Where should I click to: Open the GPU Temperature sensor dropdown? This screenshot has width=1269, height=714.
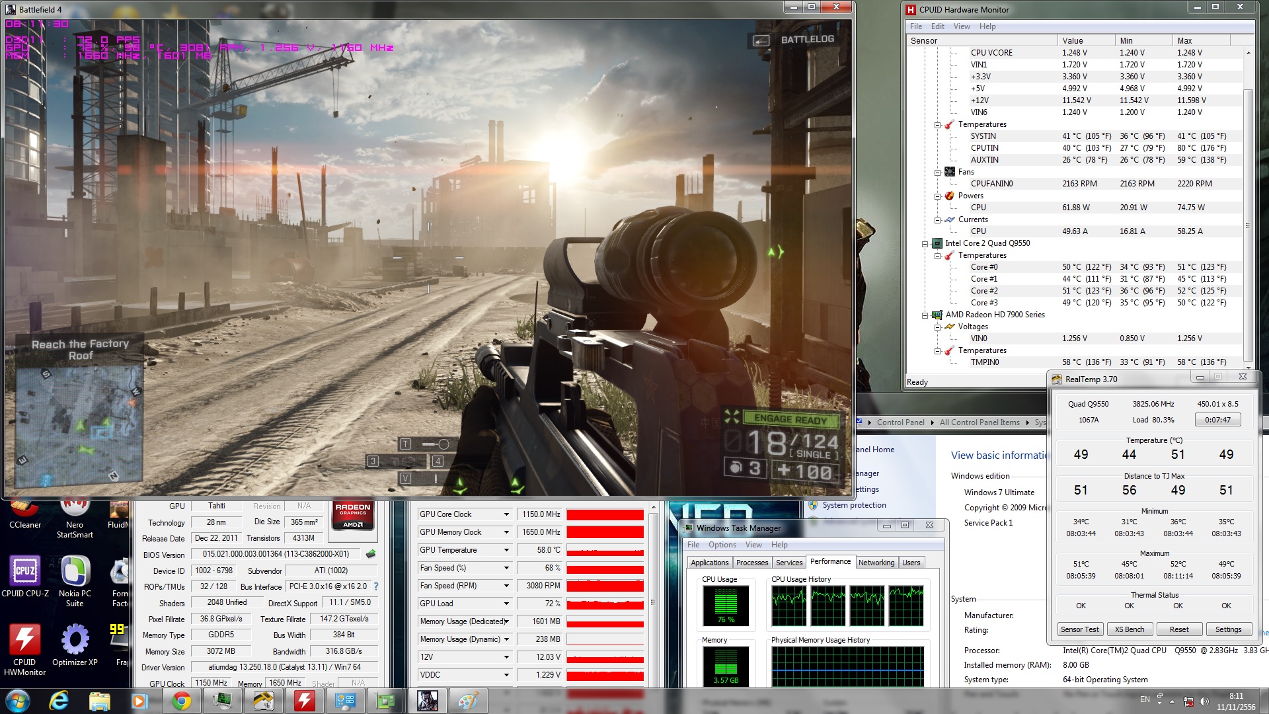pos(506,550)
